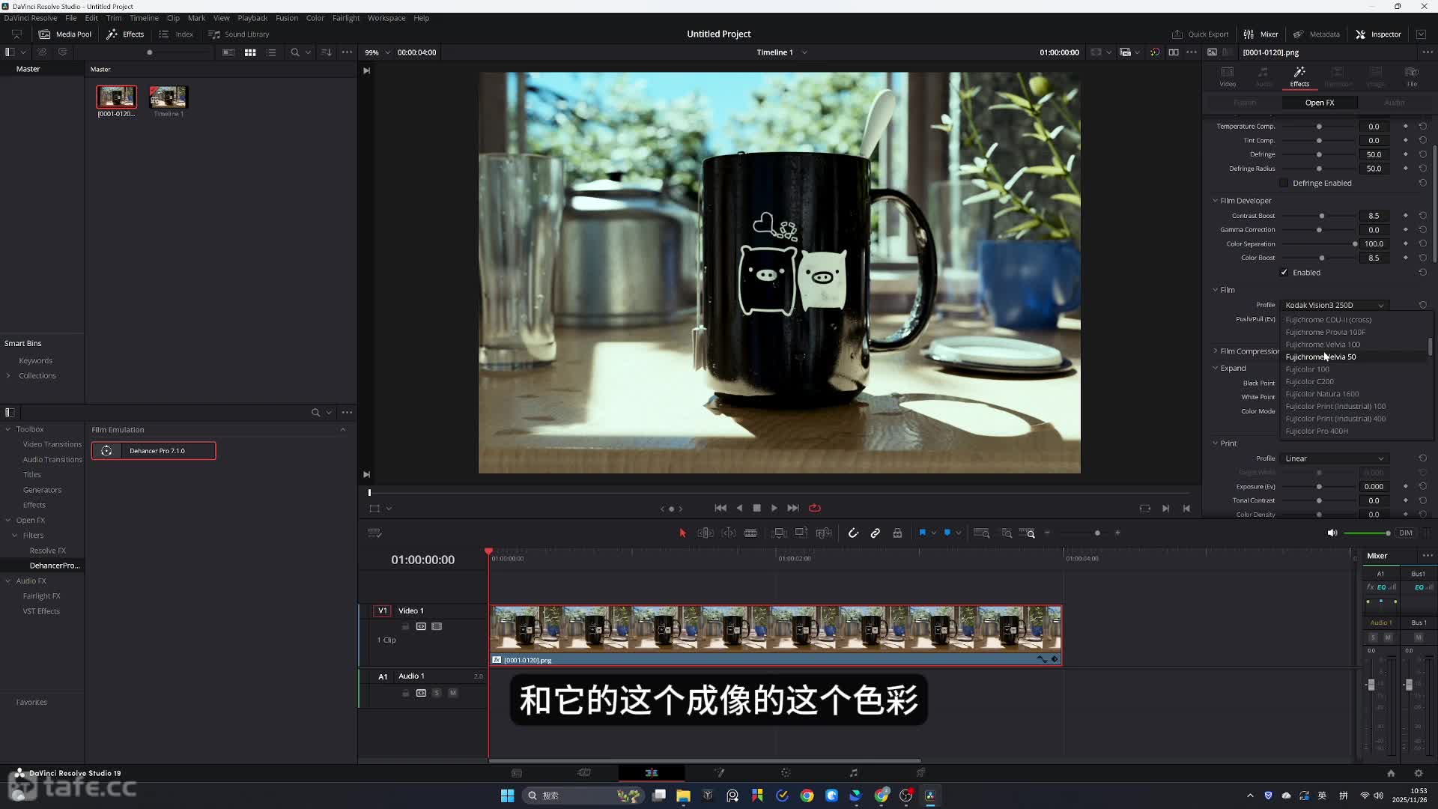Viewport: 1438px width, 809px height.
Task: Adjust the Contrast Boost slider
Action: (x=1321, y=216)
